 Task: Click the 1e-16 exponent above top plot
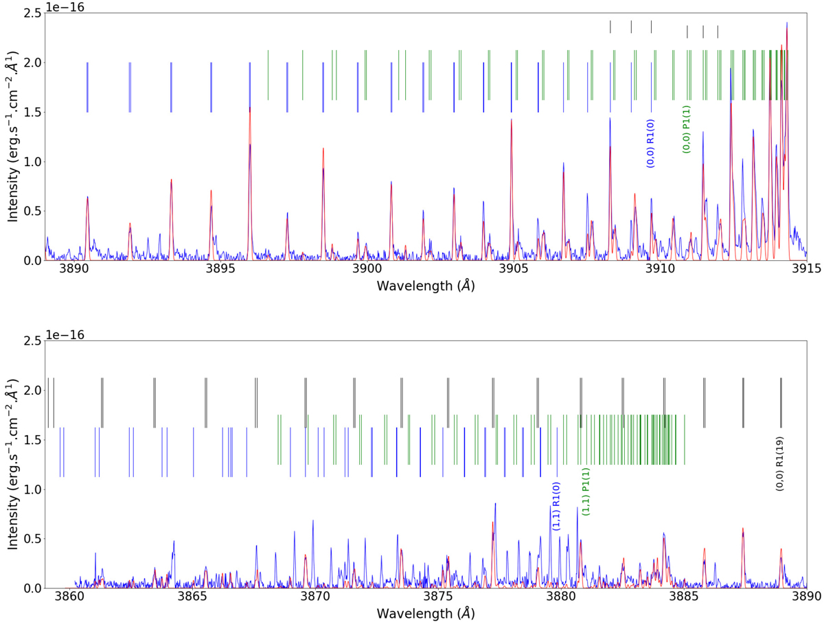pyautogui.click(x=66, y=8)
